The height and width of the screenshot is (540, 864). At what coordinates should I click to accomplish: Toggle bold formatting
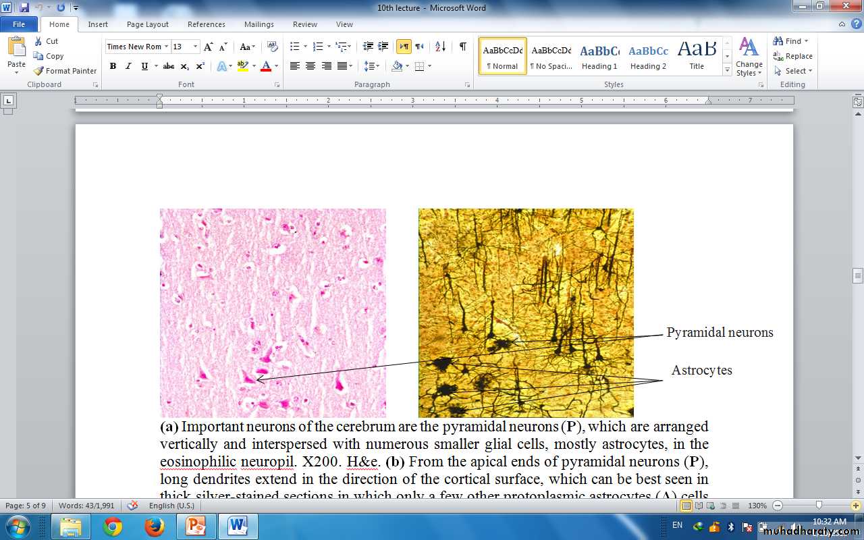[x=113, y=66]
